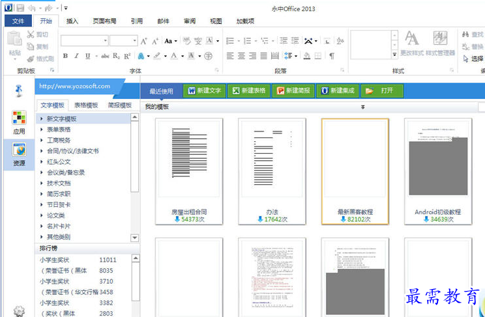
Task: Create a new presentation with 新建简报
Action: coord(293,90)
